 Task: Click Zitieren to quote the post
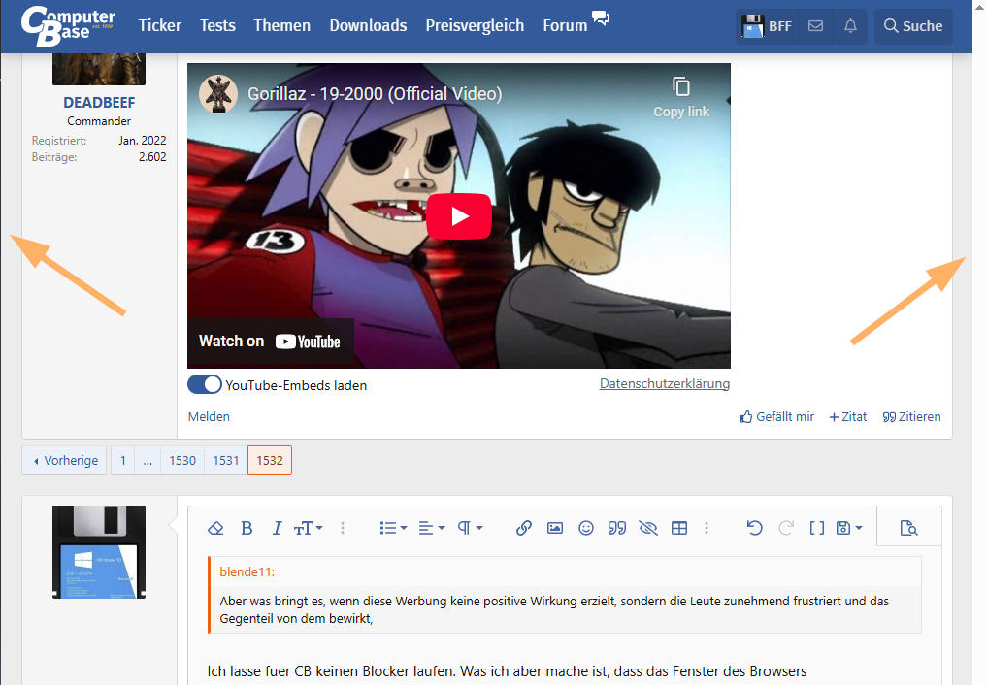point(911,417)
